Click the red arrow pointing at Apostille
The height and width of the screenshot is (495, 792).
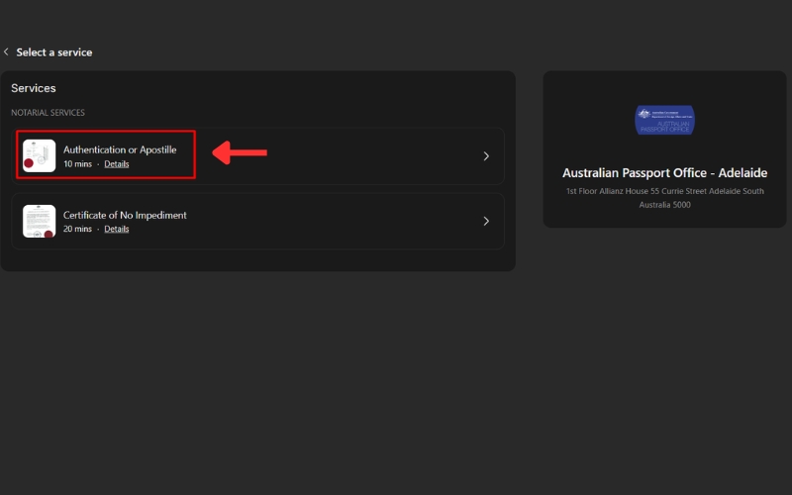(x=240, y=152)
